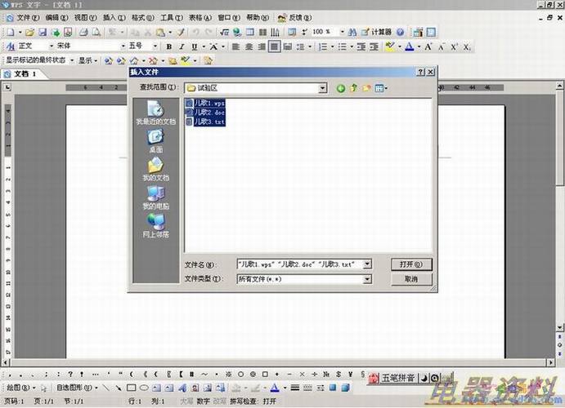Click the 打开 button

point(411,264)
